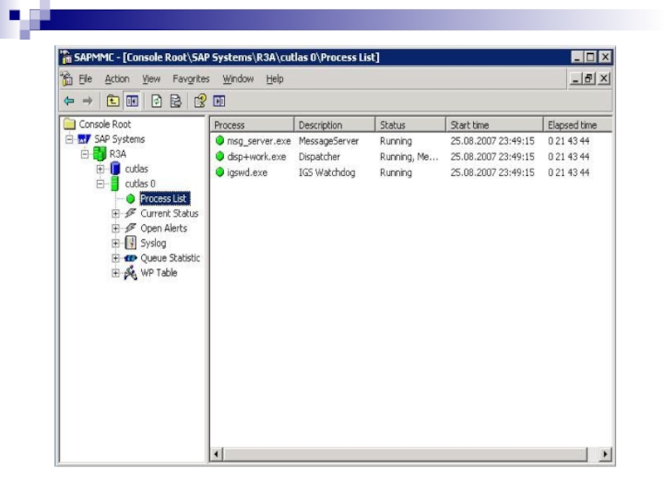Screen dimensions: 664x498
Task: Open the Action menu
Action: 117,79
